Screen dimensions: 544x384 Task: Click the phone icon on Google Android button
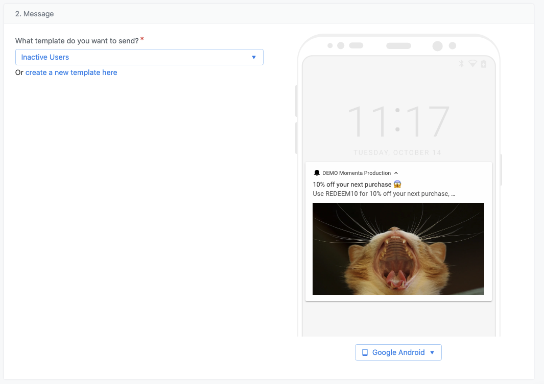coord(365,352)
